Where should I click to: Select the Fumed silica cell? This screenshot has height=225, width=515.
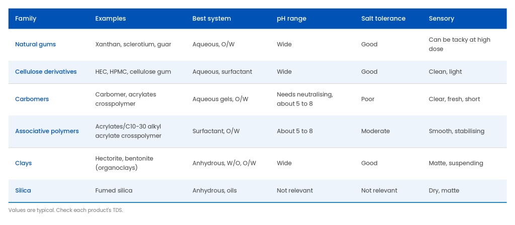pos(114,190)
